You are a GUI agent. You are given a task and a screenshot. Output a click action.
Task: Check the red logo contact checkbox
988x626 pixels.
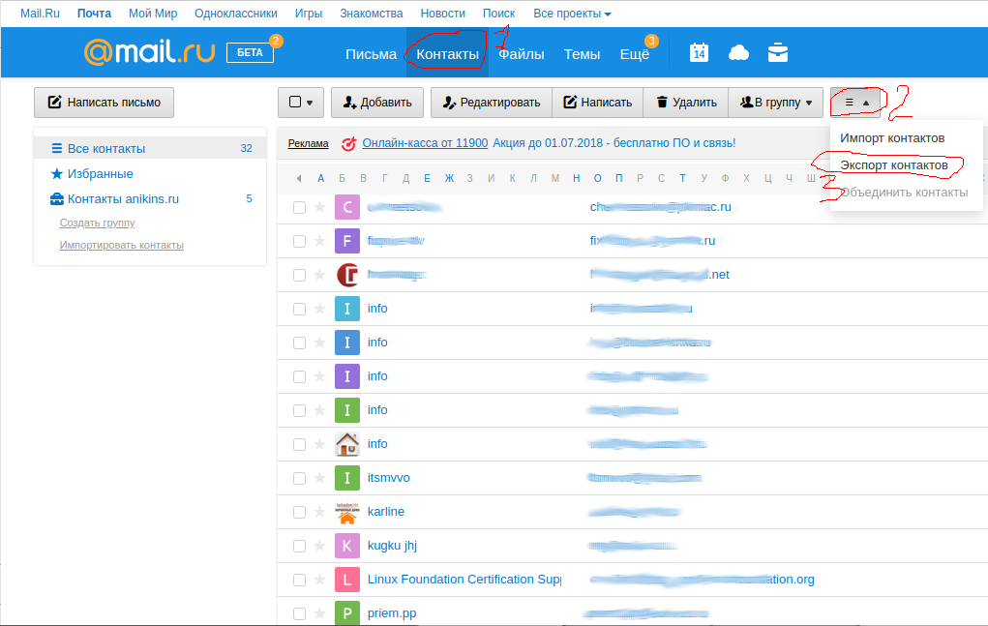pos(299,276)
